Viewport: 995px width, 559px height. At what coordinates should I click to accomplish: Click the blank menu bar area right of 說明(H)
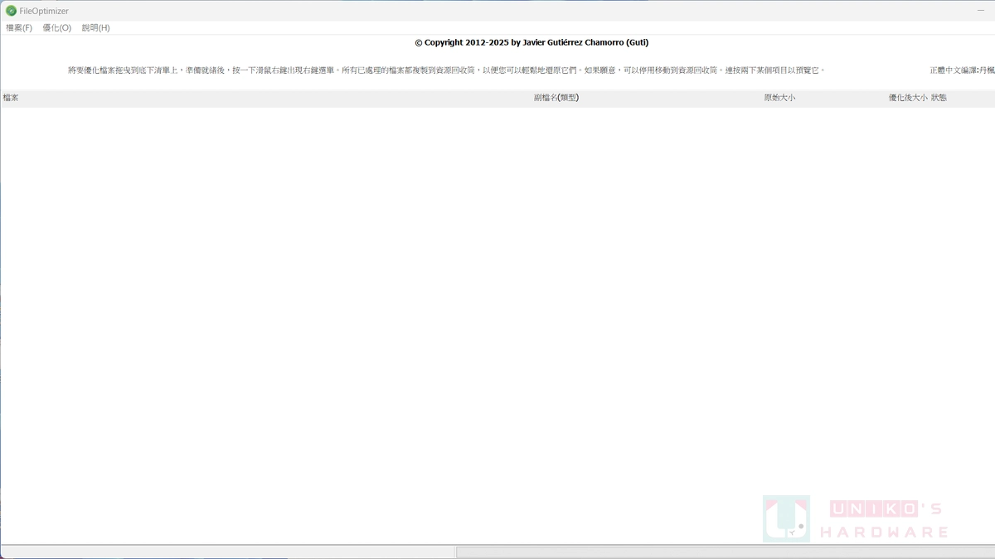pyautogui.click(x=498, y=28)
